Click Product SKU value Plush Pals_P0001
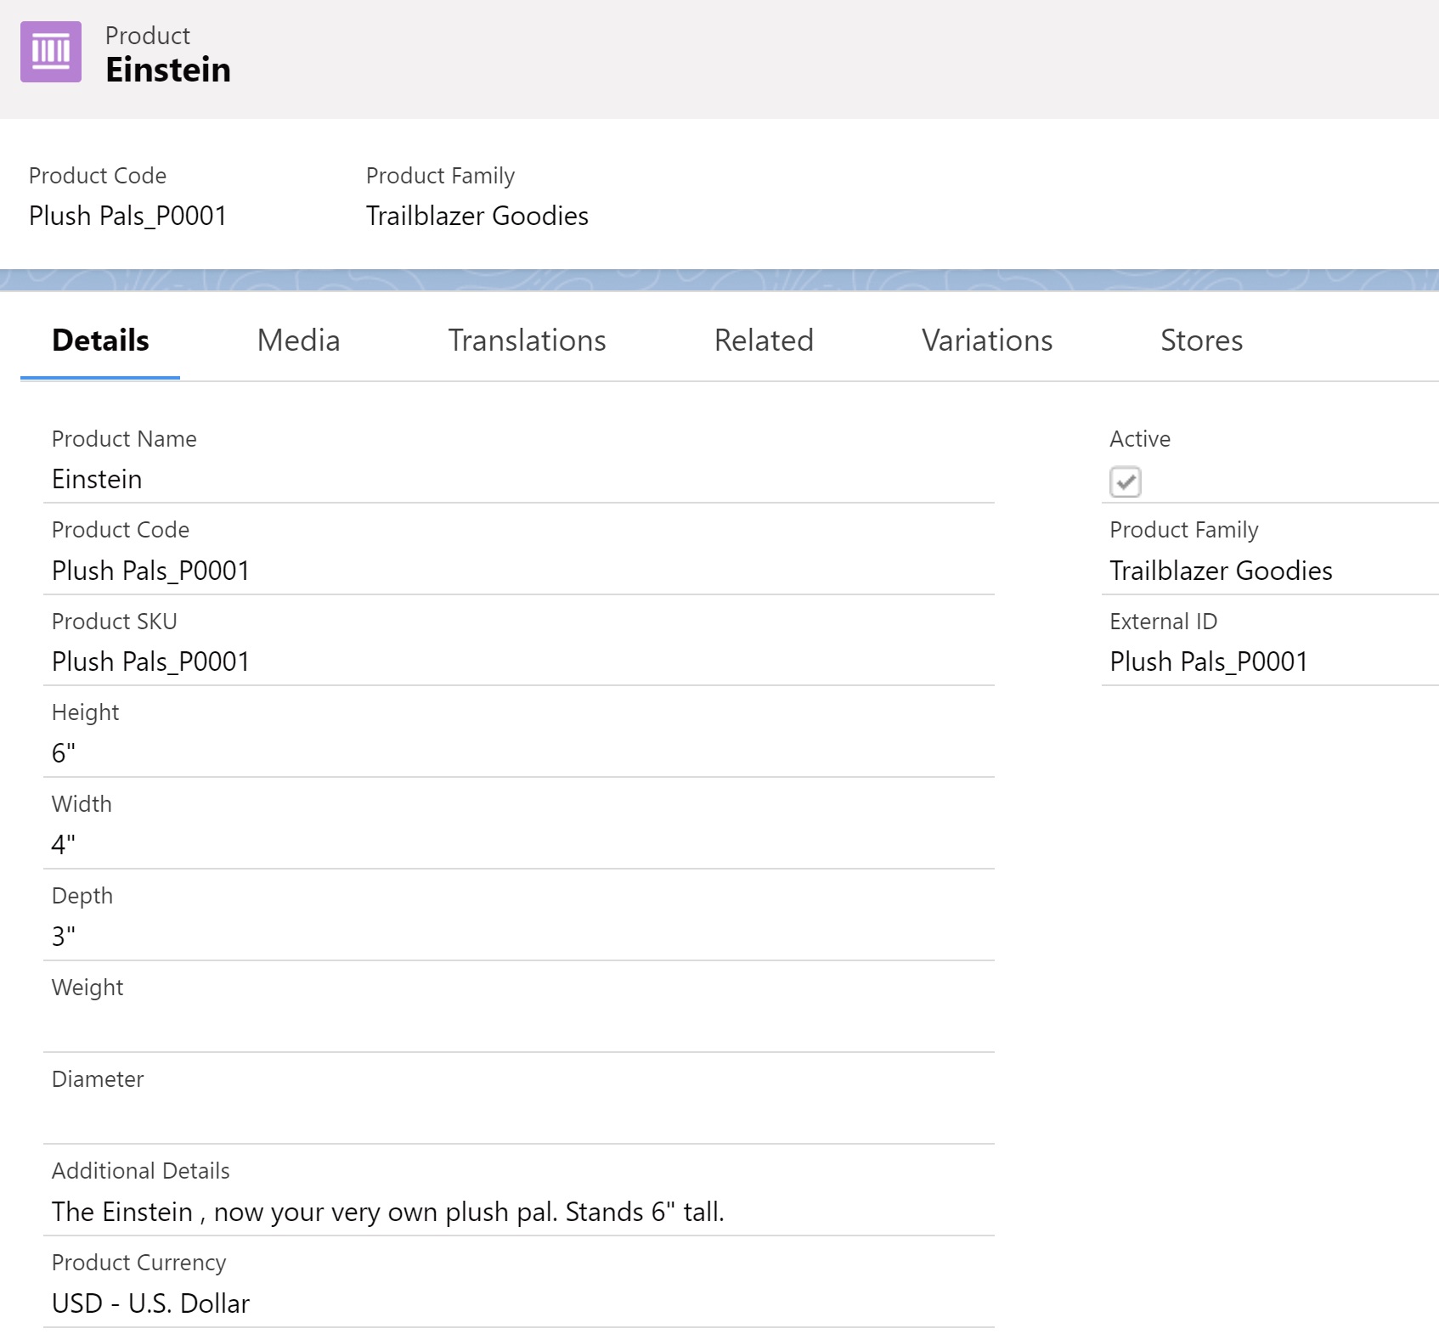 [150, 661]
